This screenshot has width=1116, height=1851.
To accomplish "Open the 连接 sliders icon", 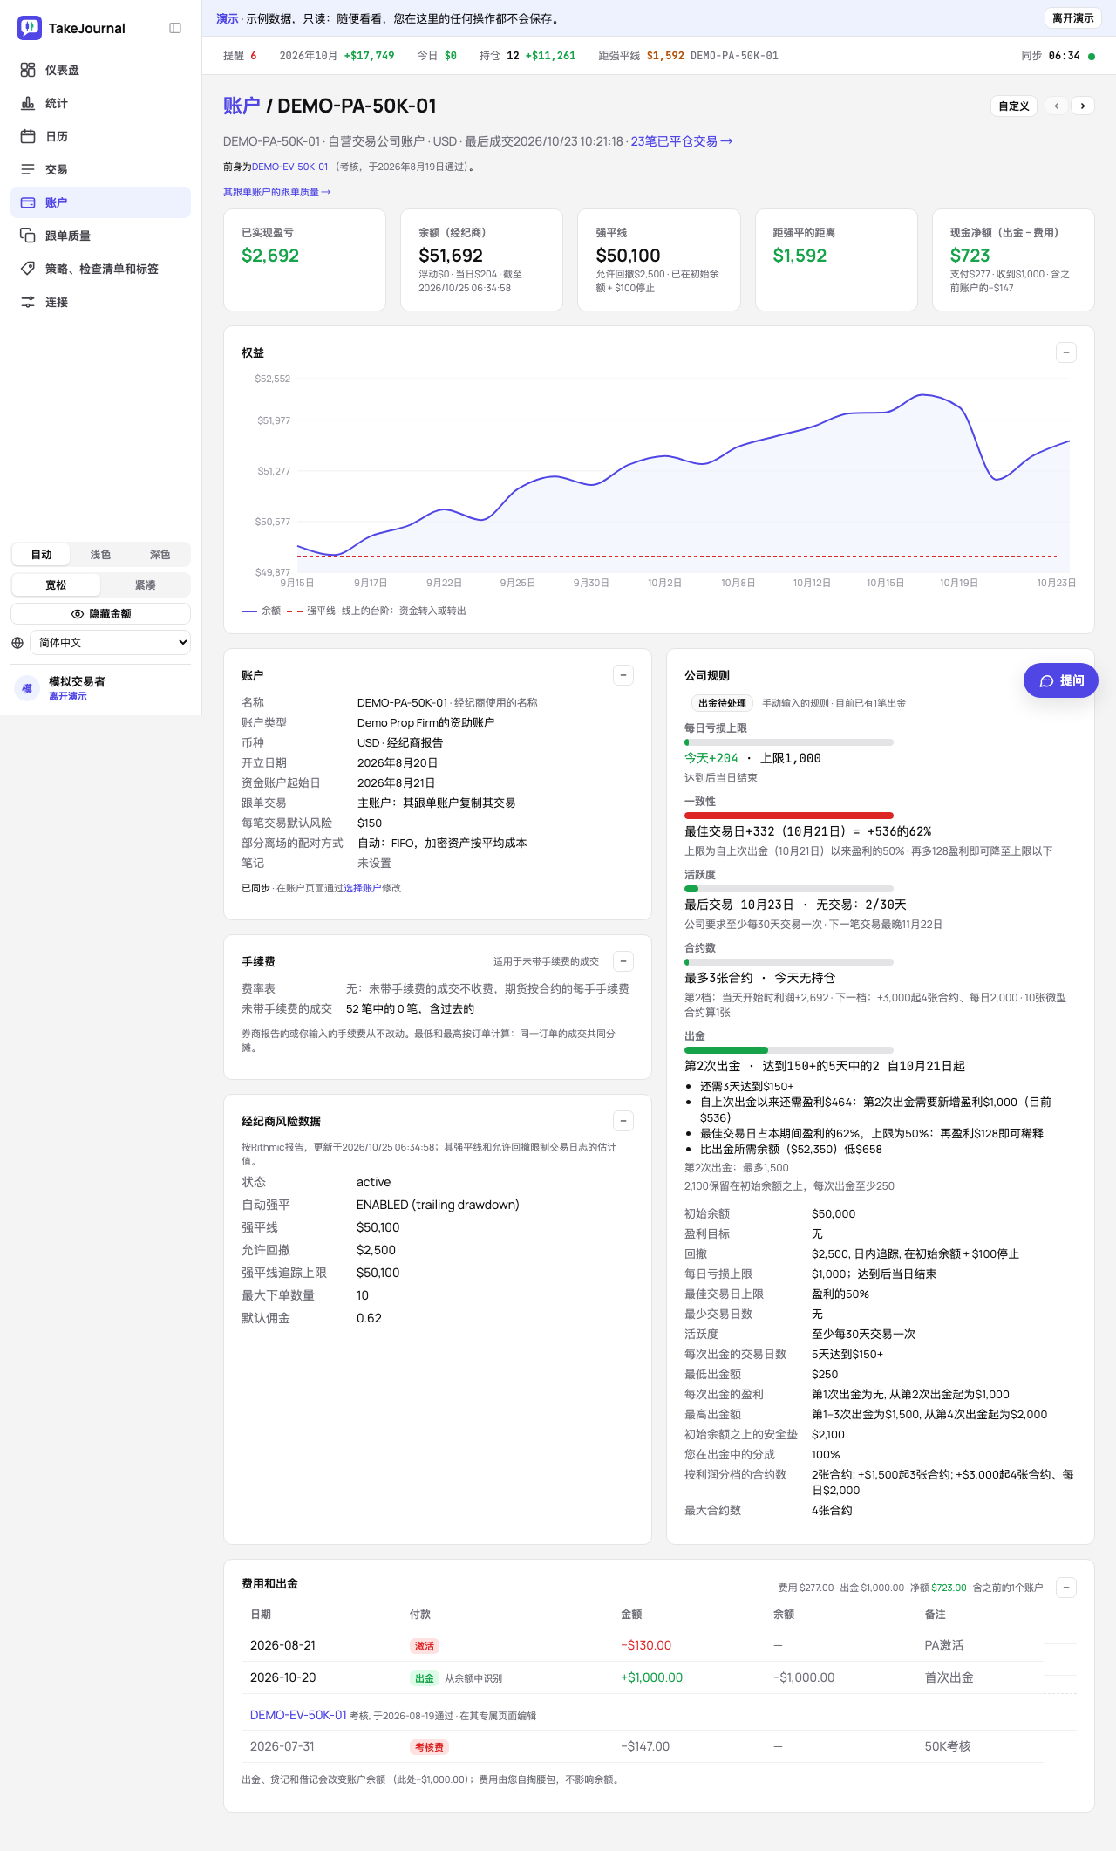I will tap(28, 302).
